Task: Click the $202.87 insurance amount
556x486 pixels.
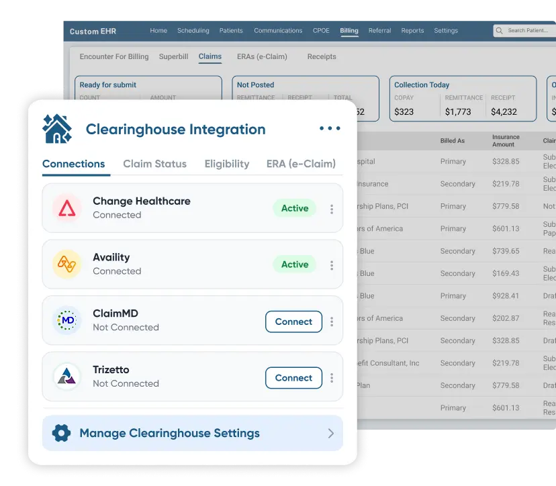Action: [506, 318]
